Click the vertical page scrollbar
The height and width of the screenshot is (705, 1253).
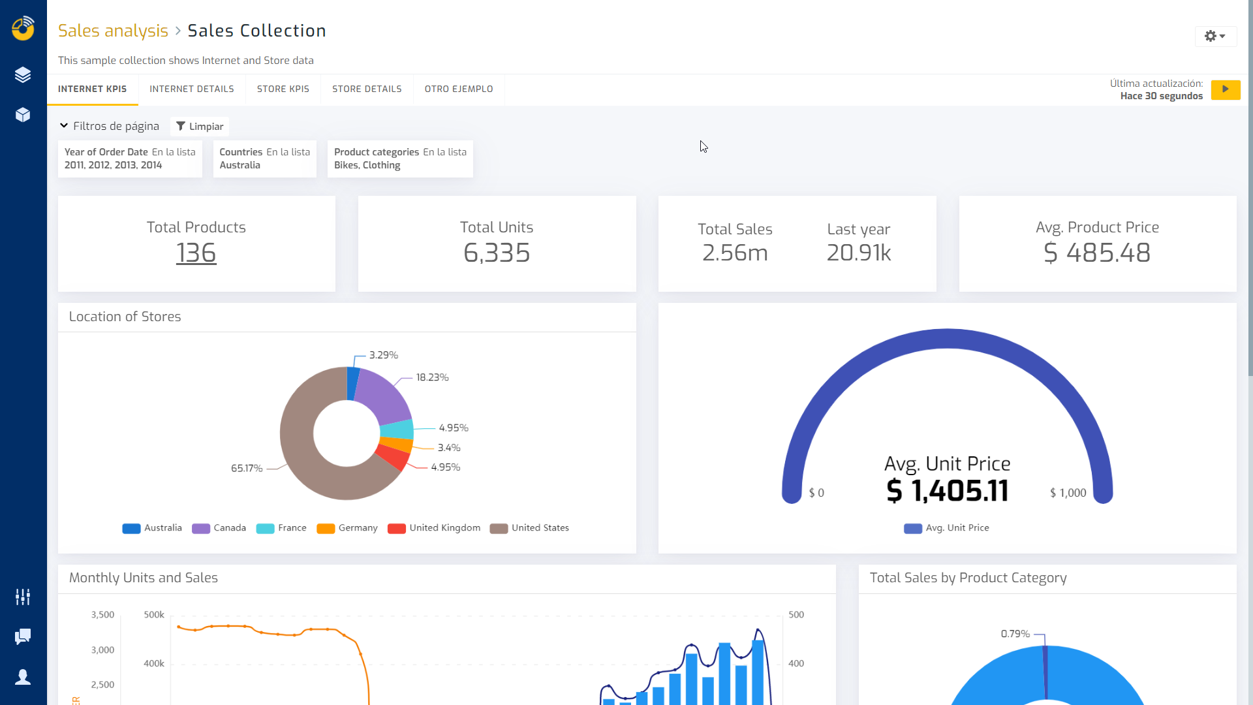tap(1250, 188)
